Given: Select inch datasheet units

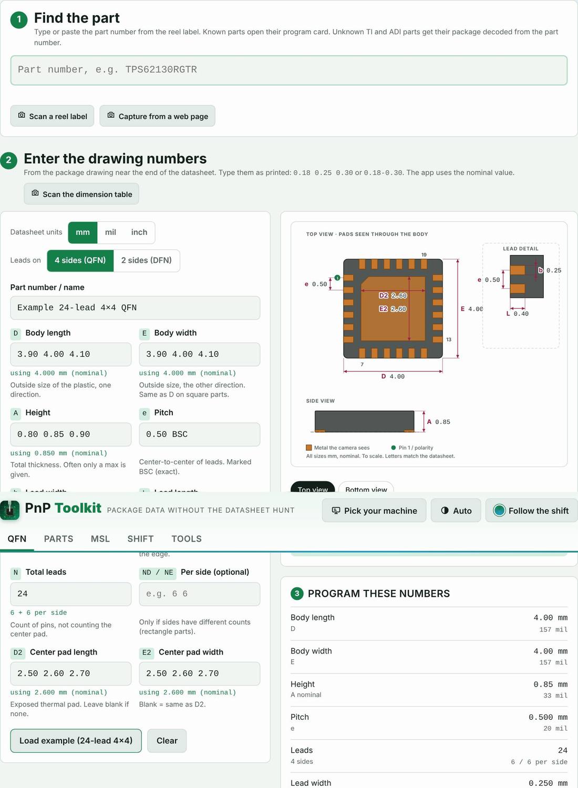Looking at the screenshot, I should tap(139, 232).
